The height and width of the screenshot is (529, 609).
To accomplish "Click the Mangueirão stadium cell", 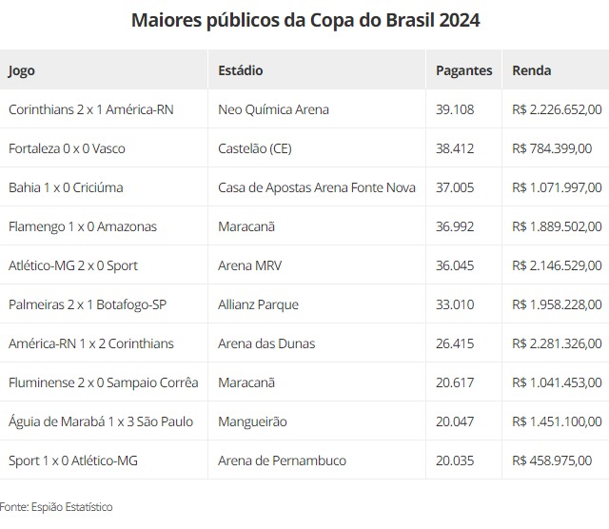I will click(252, 421).
